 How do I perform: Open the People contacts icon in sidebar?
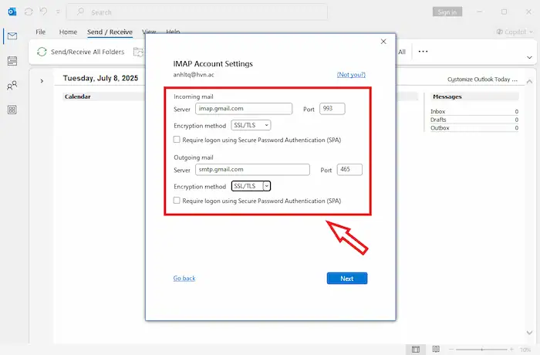tap(12, 85)
